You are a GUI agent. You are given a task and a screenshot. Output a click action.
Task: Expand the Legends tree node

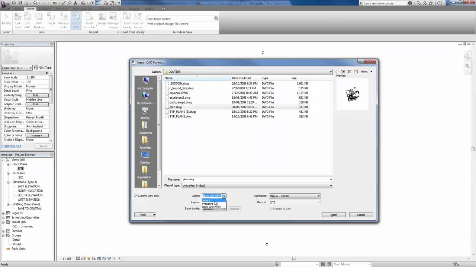point(4,213)
